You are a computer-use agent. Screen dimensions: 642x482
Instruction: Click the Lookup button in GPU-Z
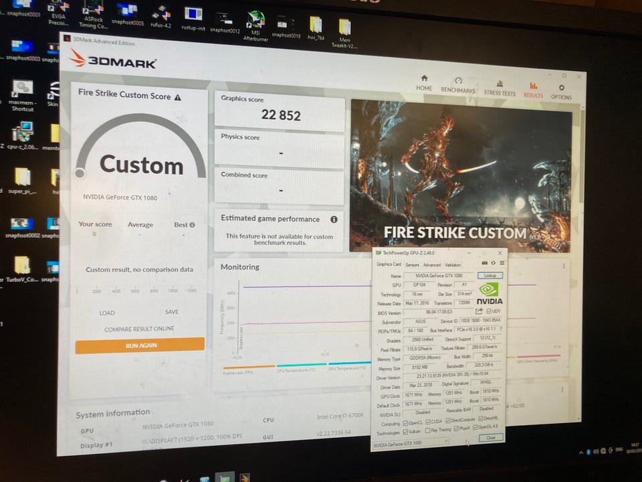click(x=490, y=275)
